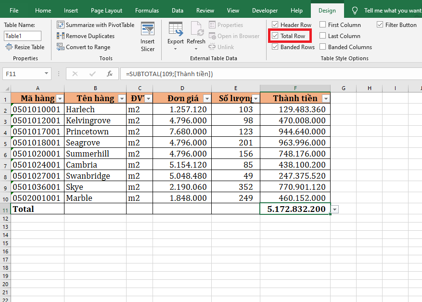Click the insert function fx icon

click(110, 74)
